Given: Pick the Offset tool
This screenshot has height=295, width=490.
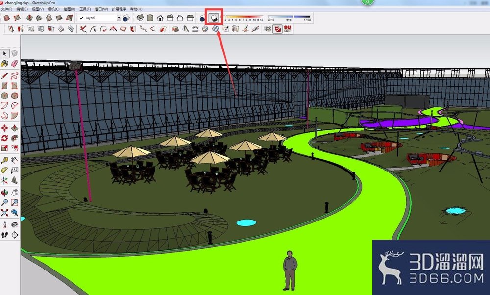Looking at the screenshot, I should click(x=15, y=147).
